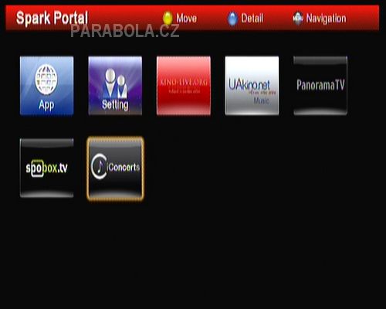Click the yellow Move button circle
This screenshot has height=309, width=386.
tap(168, 19)
